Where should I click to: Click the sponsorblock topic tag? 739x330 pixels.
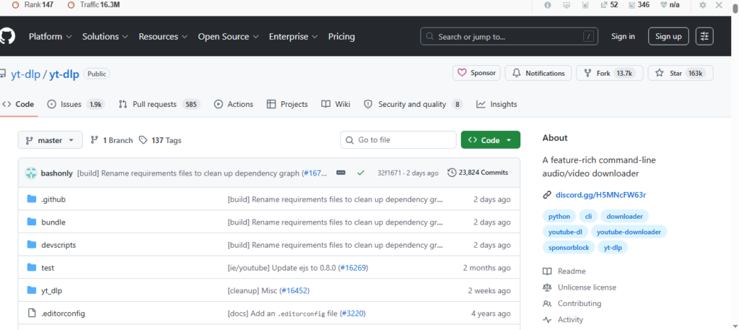tap(569, 248)
